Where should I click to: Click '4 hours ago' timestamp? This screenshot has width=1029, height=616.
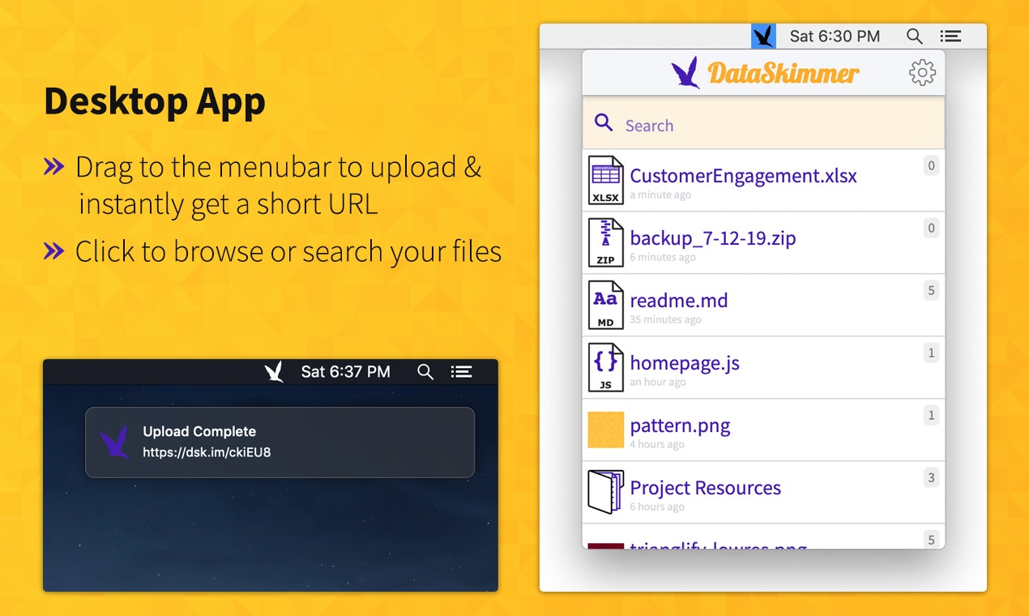[x=657, y=445]
